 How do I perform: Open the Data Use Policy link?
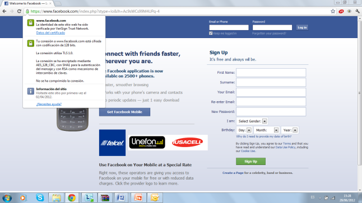click(285, 147)
